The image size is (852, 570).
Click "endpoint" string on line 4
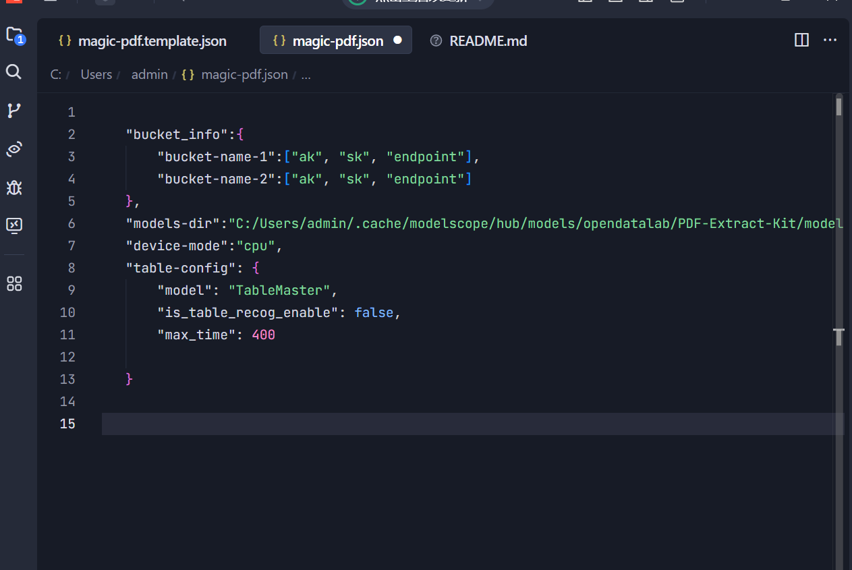[x=426, y=179]
